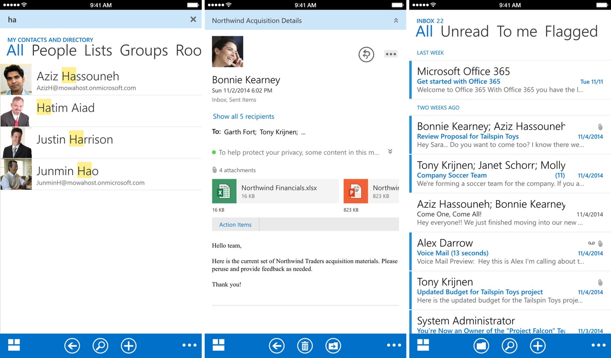The width and height of the screenshot is (611, 358).
Task: Select the All tab in contacts
Action: click(15, 51)
